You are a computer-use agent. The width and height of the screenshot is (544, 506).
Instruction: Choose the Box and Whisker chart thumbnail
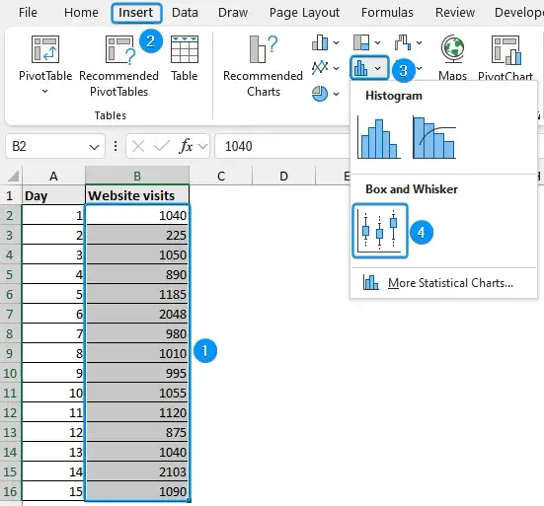(380, 231)
